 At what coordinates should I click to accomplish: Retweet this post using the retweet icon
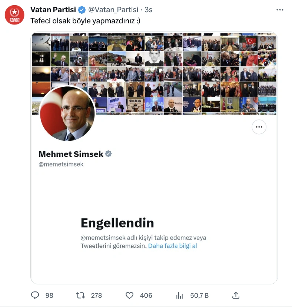tap(80, 295)
